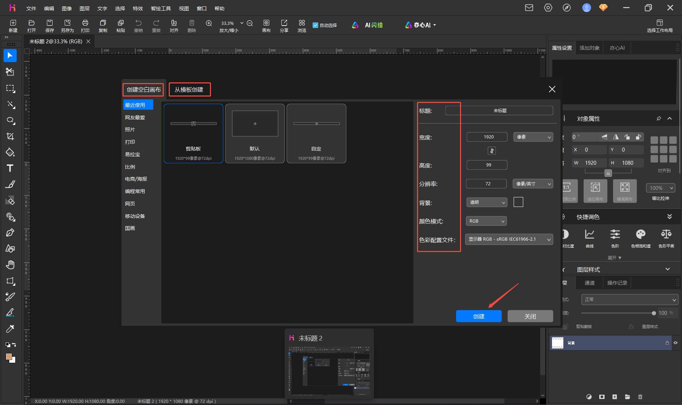Pick the Eyedropper tool
This screenshot has height=405, width=682.
click(x=10, y=329)
